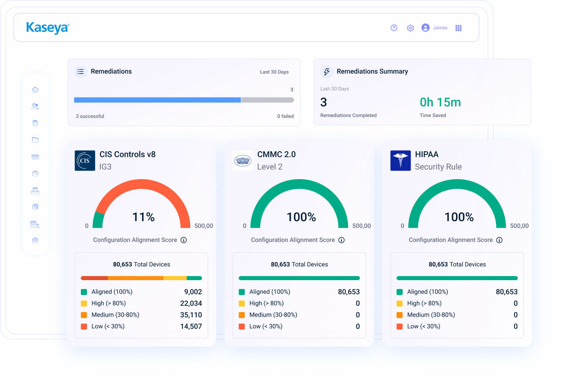Open the documents icon in sidebar
The height and width of the screenshot is (383, 563).
[35, 123]
